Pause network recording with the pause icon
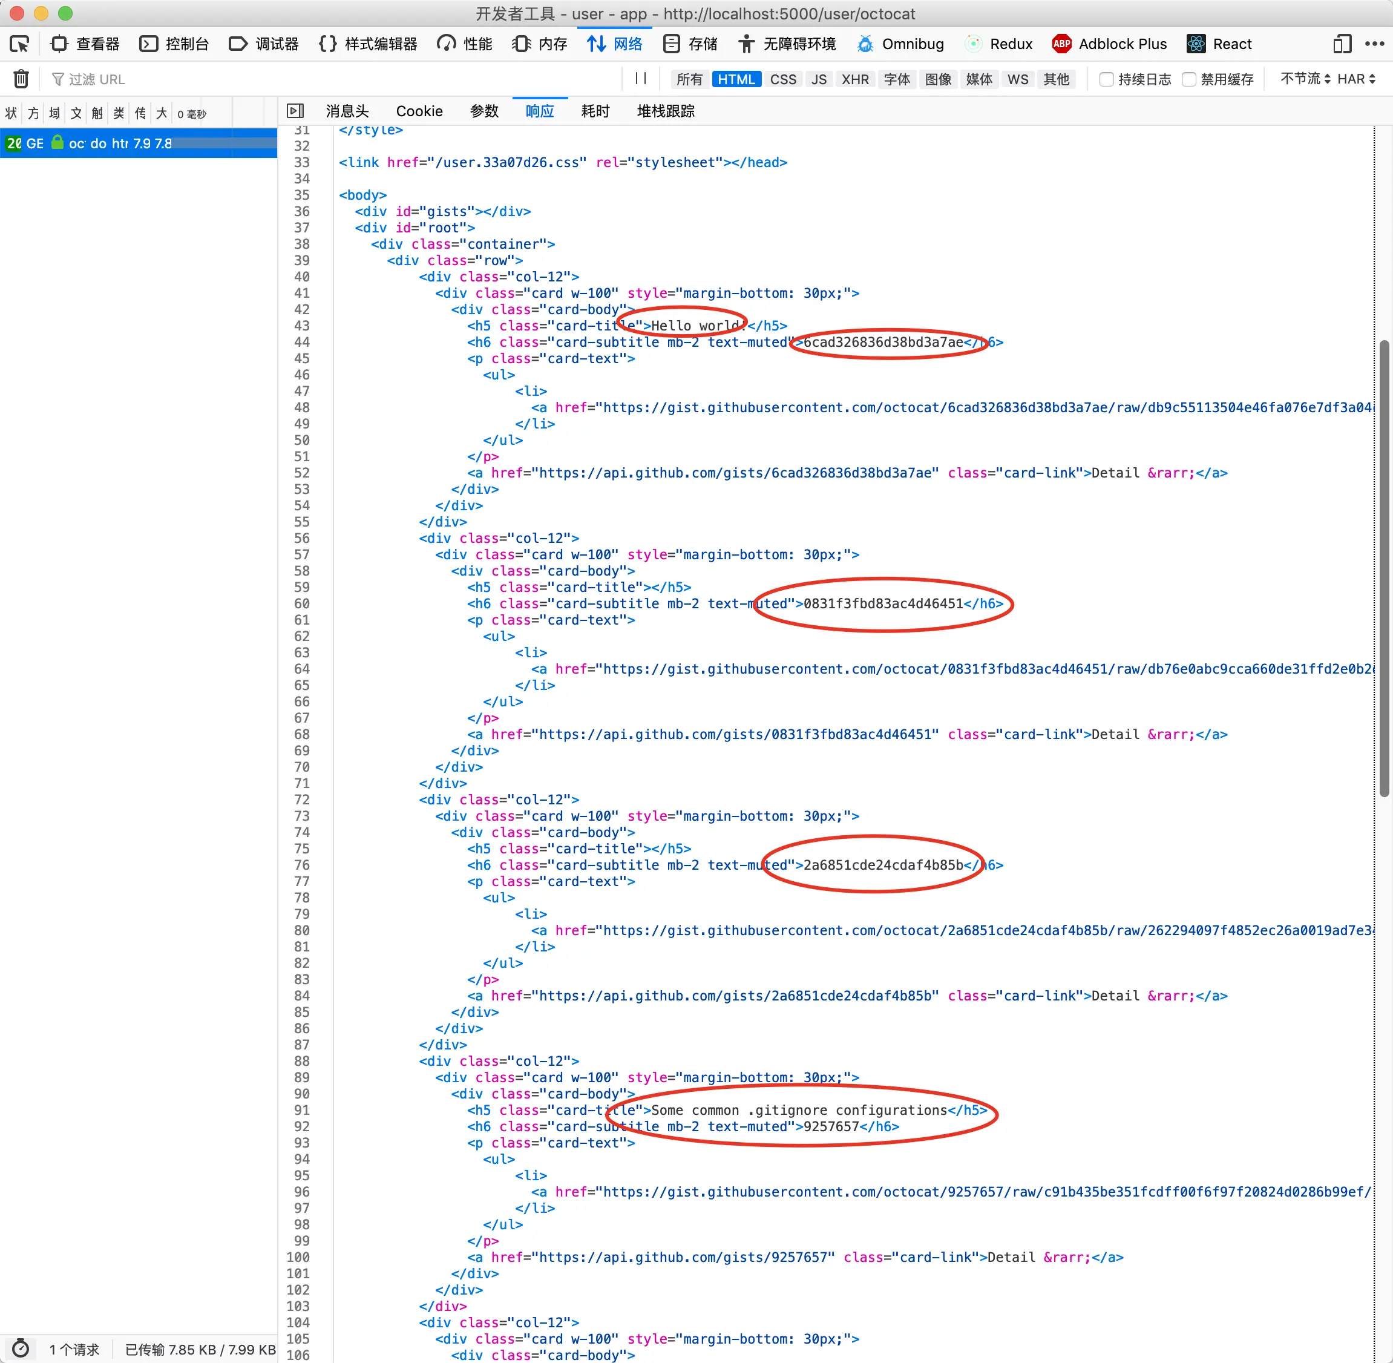Screen dimensions: 1393x1363 [x=641, y=79]
